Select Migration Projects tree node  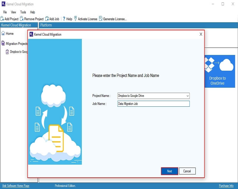(17, 44)
